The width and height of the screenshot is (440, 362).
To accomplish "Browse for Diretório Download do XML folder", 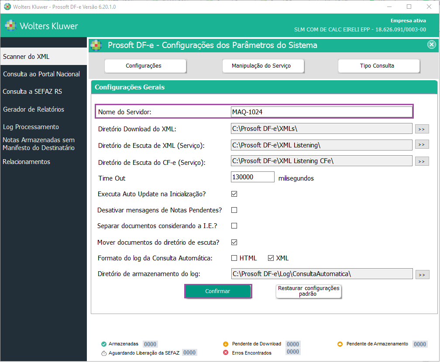I will (x=422, y=129).
